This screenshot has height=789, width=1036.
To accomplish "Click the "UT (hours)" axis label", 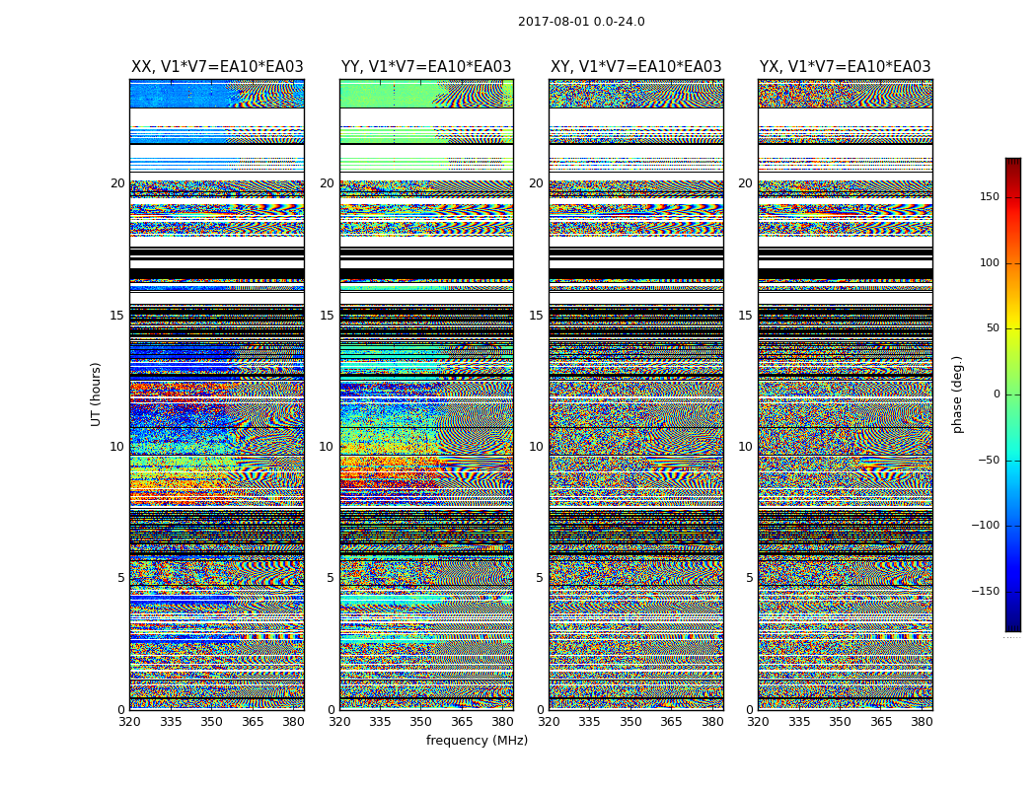I will tap(96, 394).
